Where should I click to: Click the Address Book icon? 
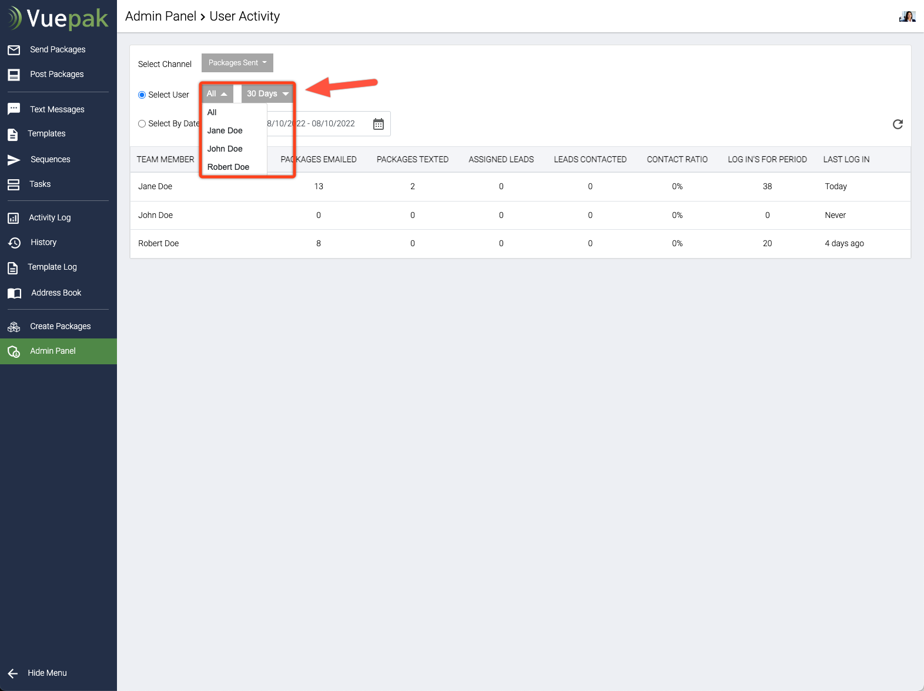pyautogui.click(x=14, y=293)
